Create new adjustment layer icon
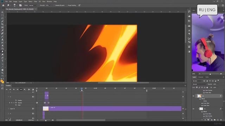Image resolution: width=225 pixels, height=126 pixels. pos(212,120)
